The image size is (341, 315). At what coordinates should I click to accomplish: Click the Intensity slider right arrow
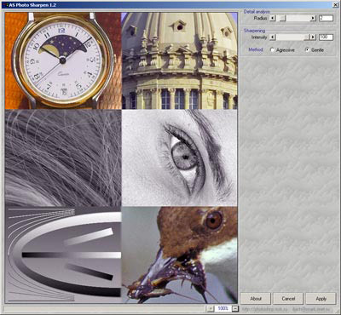point(313,37)
